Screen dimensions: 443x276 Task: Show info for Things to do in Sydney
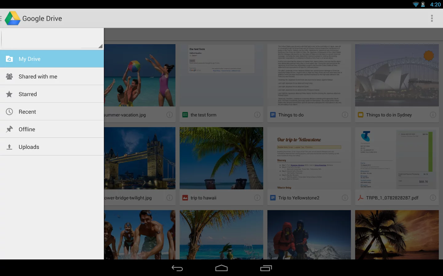coord(433,114)
